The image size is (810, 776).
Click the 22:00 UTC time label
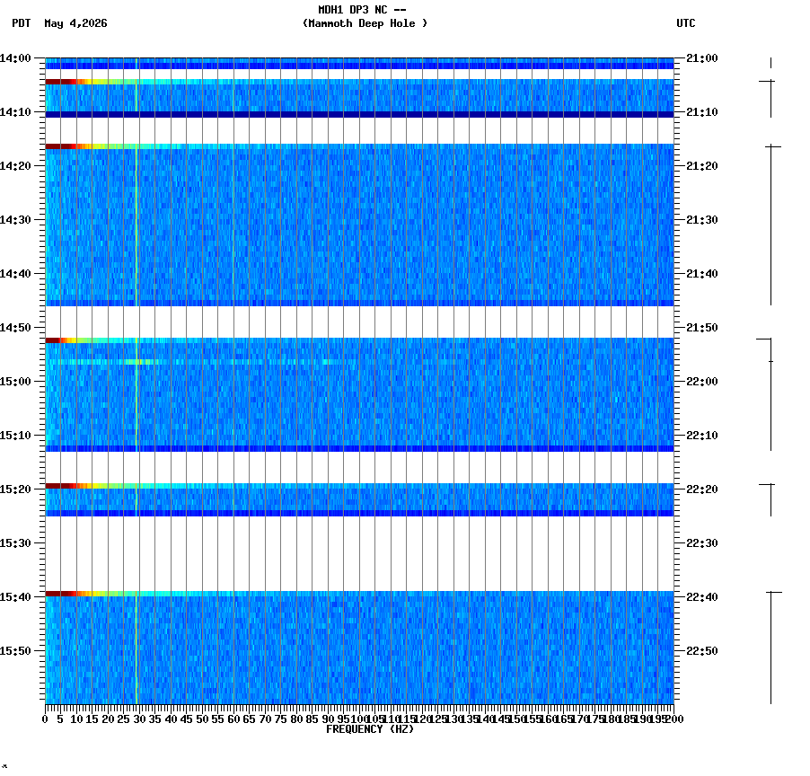(702, 382)
